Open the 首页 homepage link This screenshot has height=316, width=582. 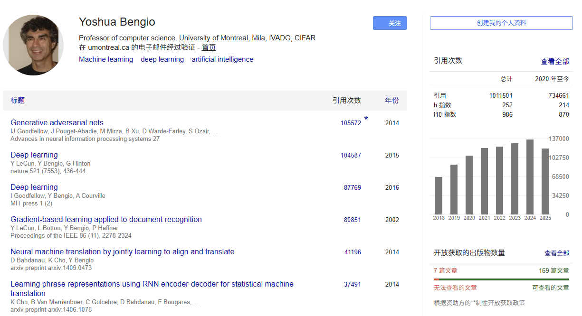point(209,47)
